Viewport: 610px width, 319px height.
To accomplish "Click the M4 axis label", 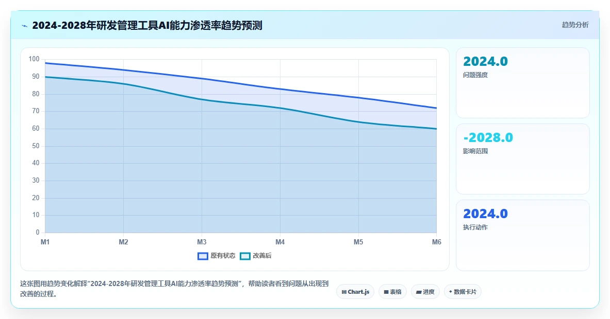I will [280, 242].
